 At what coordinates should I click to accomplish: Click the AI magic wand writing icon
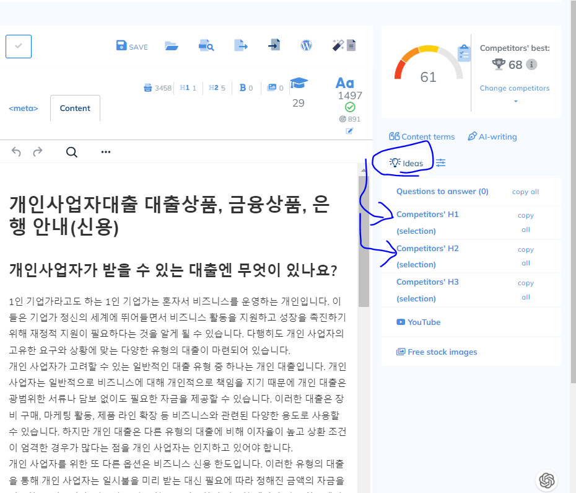(339, 45)
